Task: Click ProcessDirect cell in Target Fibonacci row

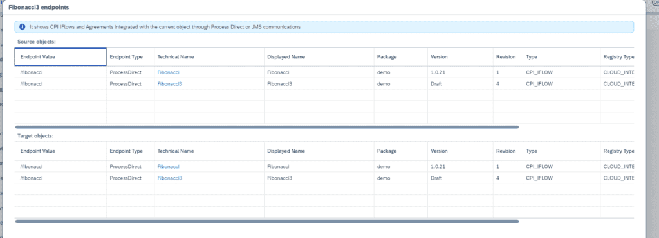Action: coord(130,166)
